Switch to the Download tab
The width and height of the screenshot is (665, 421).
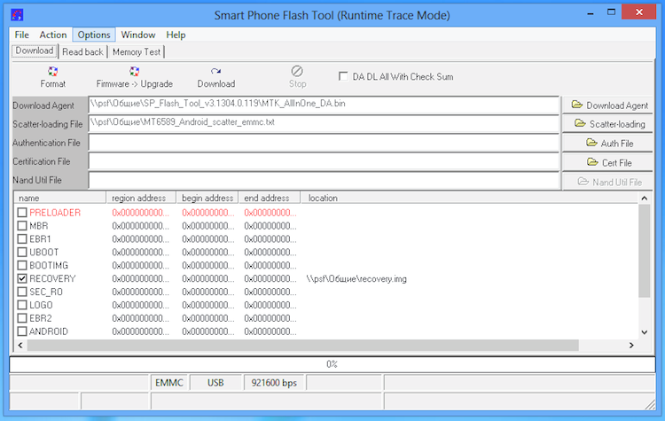[35, 51]
